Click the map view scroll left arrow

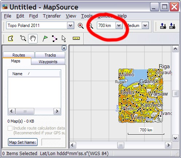[x=72, y=145]
